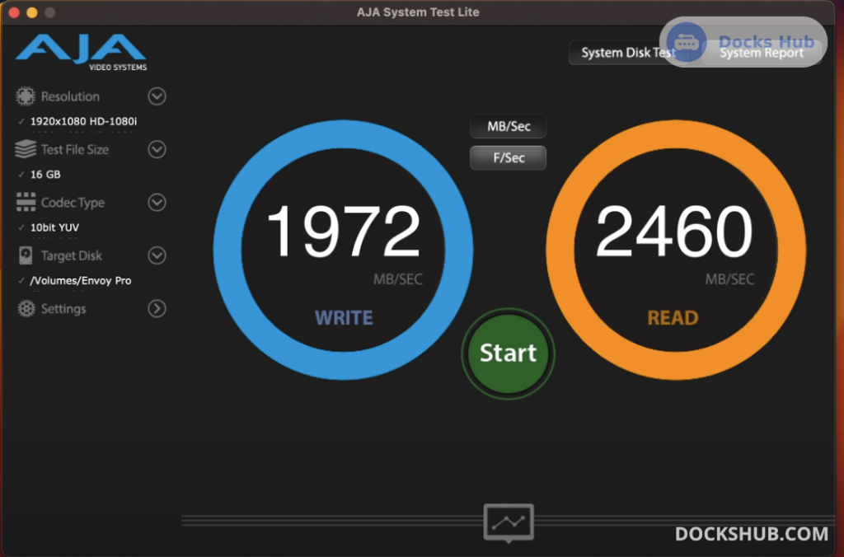Click the Settings label
844x557 pixels.
coord(63,309)
